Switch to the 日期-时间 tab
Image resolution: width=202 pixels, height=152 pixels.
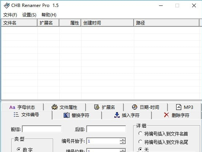[x=146, y=107]
